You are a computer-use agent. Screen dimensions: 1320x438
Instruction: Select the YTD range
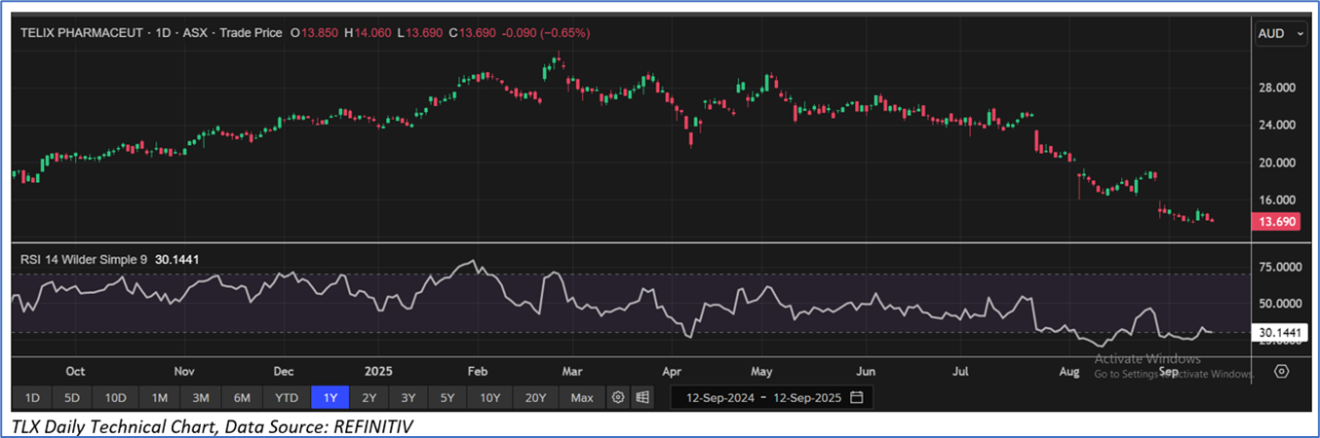coord(287,397)
